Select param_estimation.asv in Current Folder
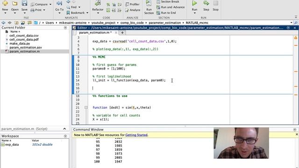Image resolution: width=299 pixels, height=168 pixels. (26, 48)
